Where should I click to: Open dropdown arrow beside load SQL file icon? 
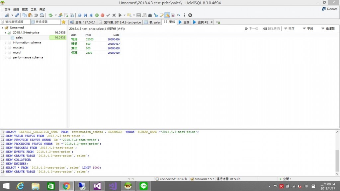(x=134, y=15)
